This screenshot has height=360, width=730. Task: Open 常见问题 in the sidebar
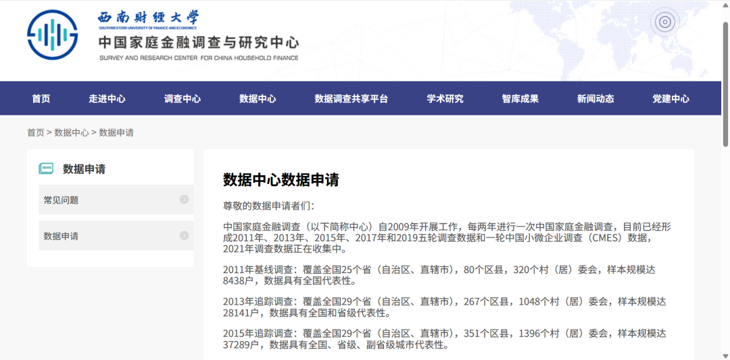(61, 200)
